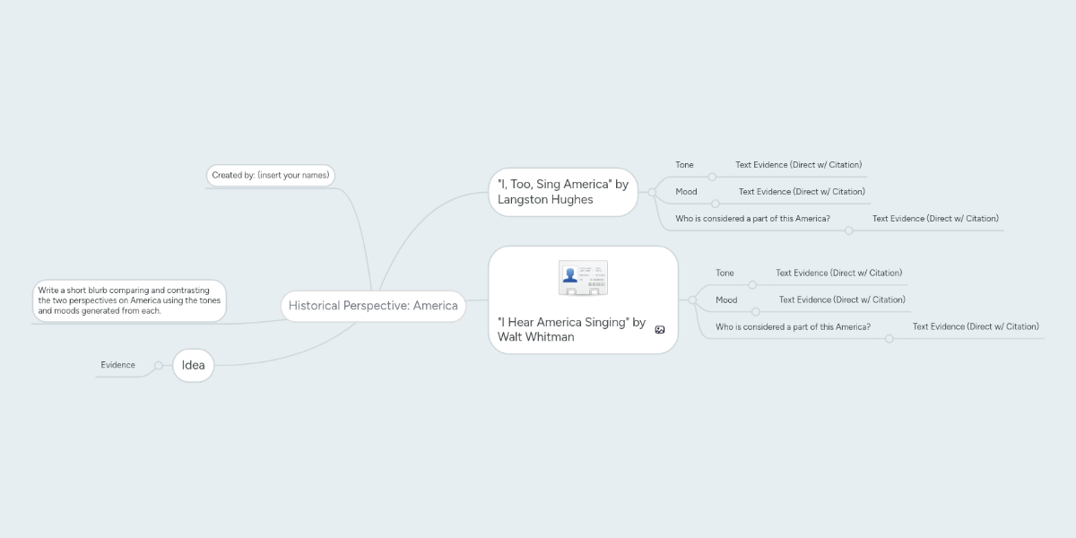Select the Langston Hughes poem node

[563, 192]
